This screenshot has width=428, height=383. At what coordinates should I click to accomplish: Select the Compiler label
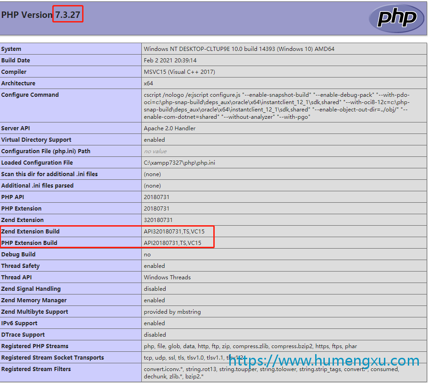[14, 72]
